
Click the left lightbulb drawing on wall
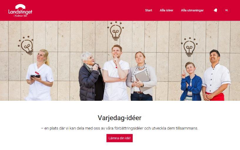pos(26,46)
